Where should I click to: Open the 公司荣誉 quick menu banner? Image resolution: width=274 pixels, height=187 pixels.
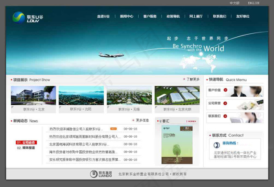click(235, 105)
